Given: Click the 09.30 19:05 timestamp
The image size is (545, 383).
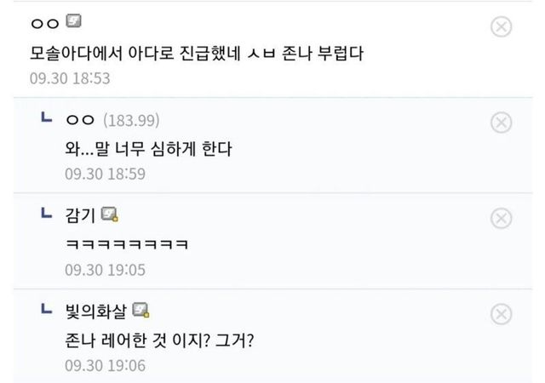Looking at the screenshot, I should pos(106,270).
